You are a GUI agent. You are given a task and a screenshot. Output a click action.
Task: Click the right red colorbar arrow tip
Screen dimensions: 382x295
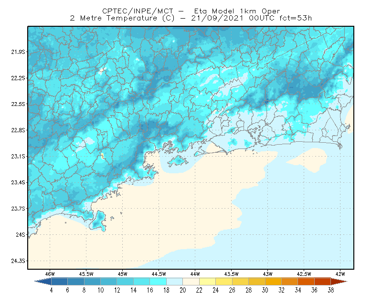pyautogui.click(x=339, y=282)
